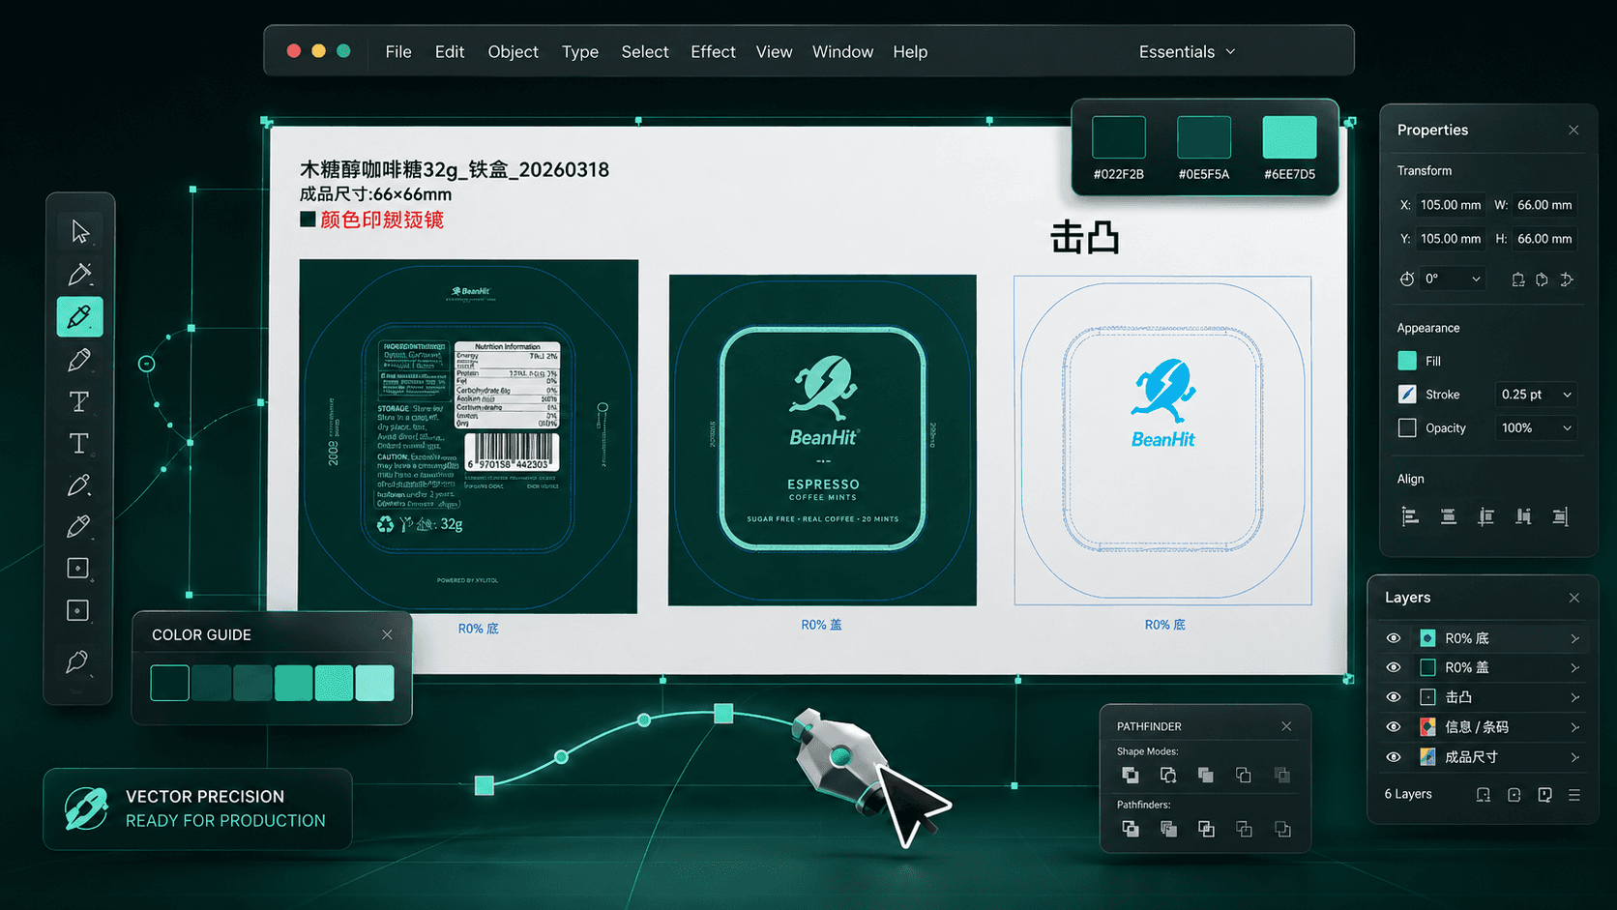Image resolution: width=1617 pixels, height=910 pixels.
Task: Open the Object menu
Action: (514, 51)
